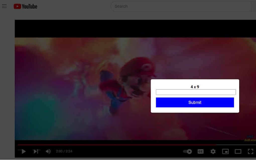The height and width of the screenshot is (160, 256).
Task: Toggle the autoplay switch
Action: [x=187, y=151]
